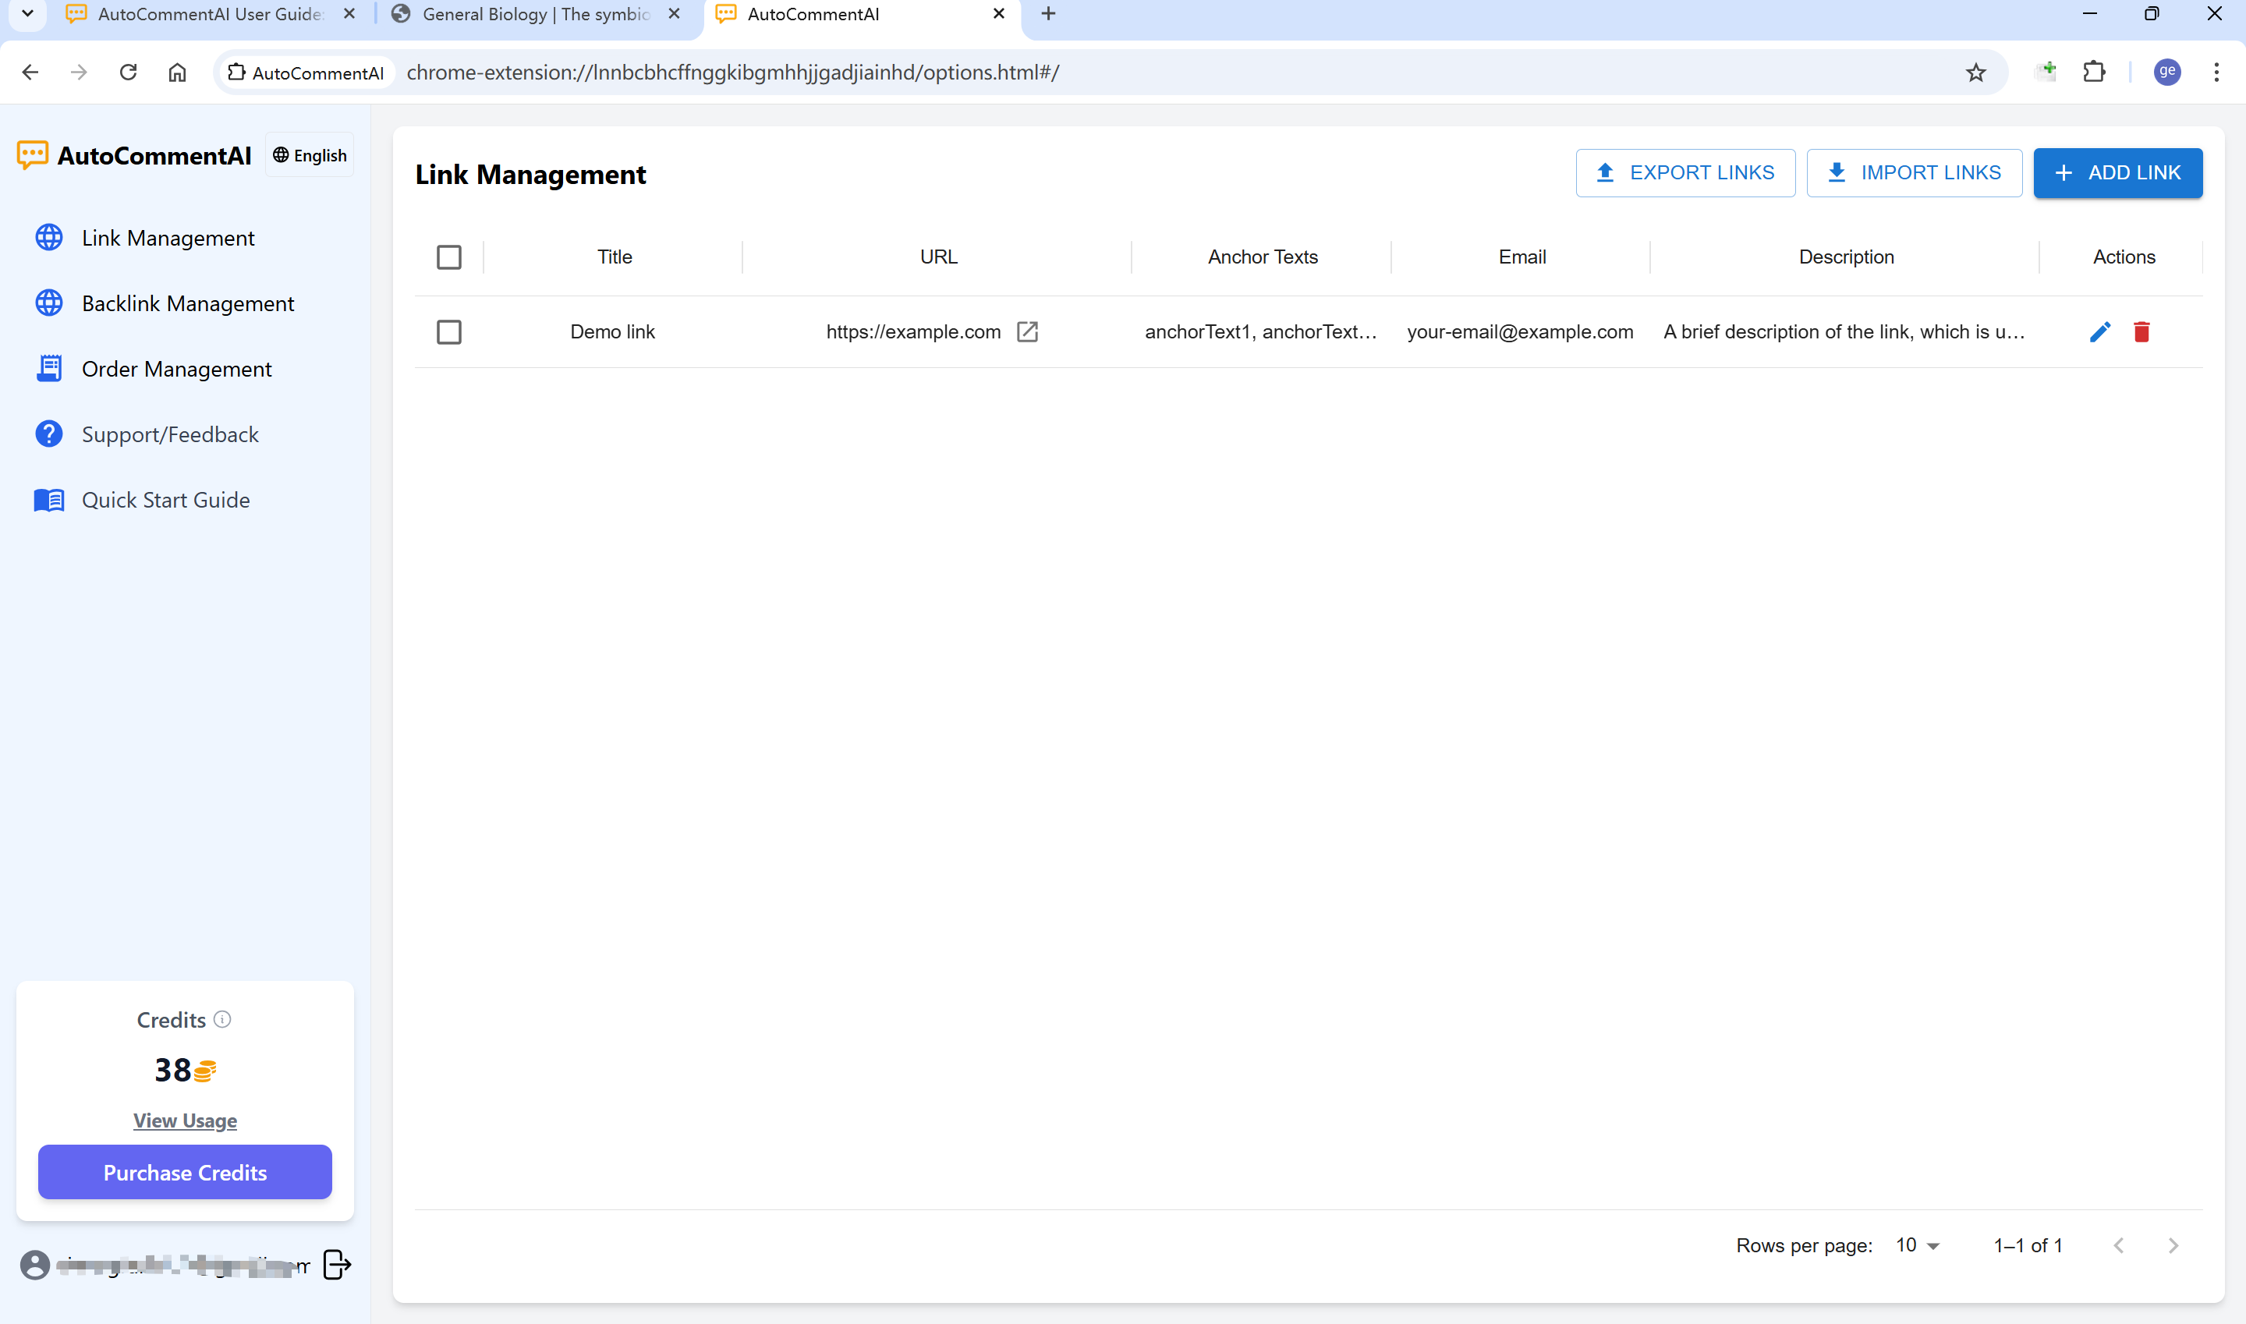
Task: Click the pinned extension icon with green plus
Action: 2046,72
